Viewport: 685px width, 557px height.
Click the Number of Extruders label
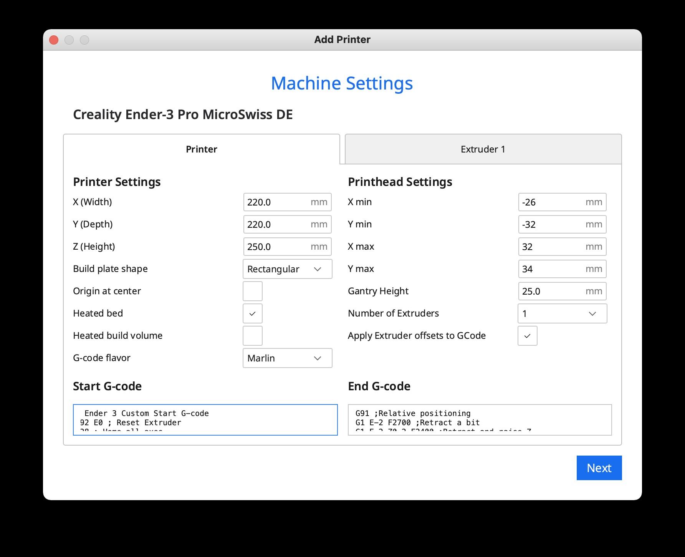pyautogui.click(x=393, y=313)
